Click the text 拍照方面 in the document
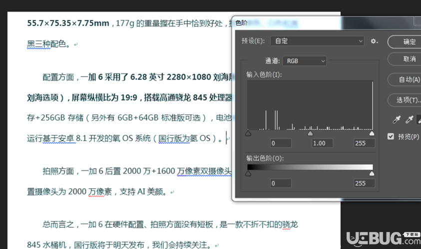421x249 pixels. tap(58, 171)
